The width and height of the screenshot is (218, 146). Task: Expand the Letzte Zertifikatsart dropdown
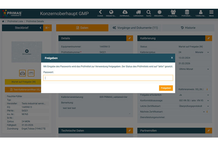(x=208, y=106)
